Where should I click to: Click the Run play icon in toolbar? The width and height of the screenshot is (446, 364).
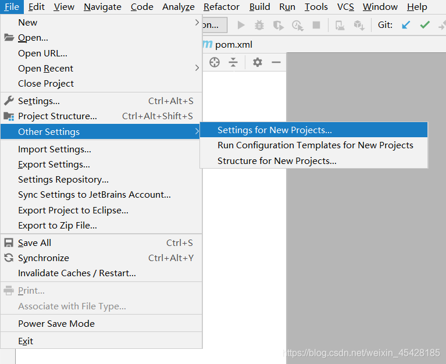(241, 26)
